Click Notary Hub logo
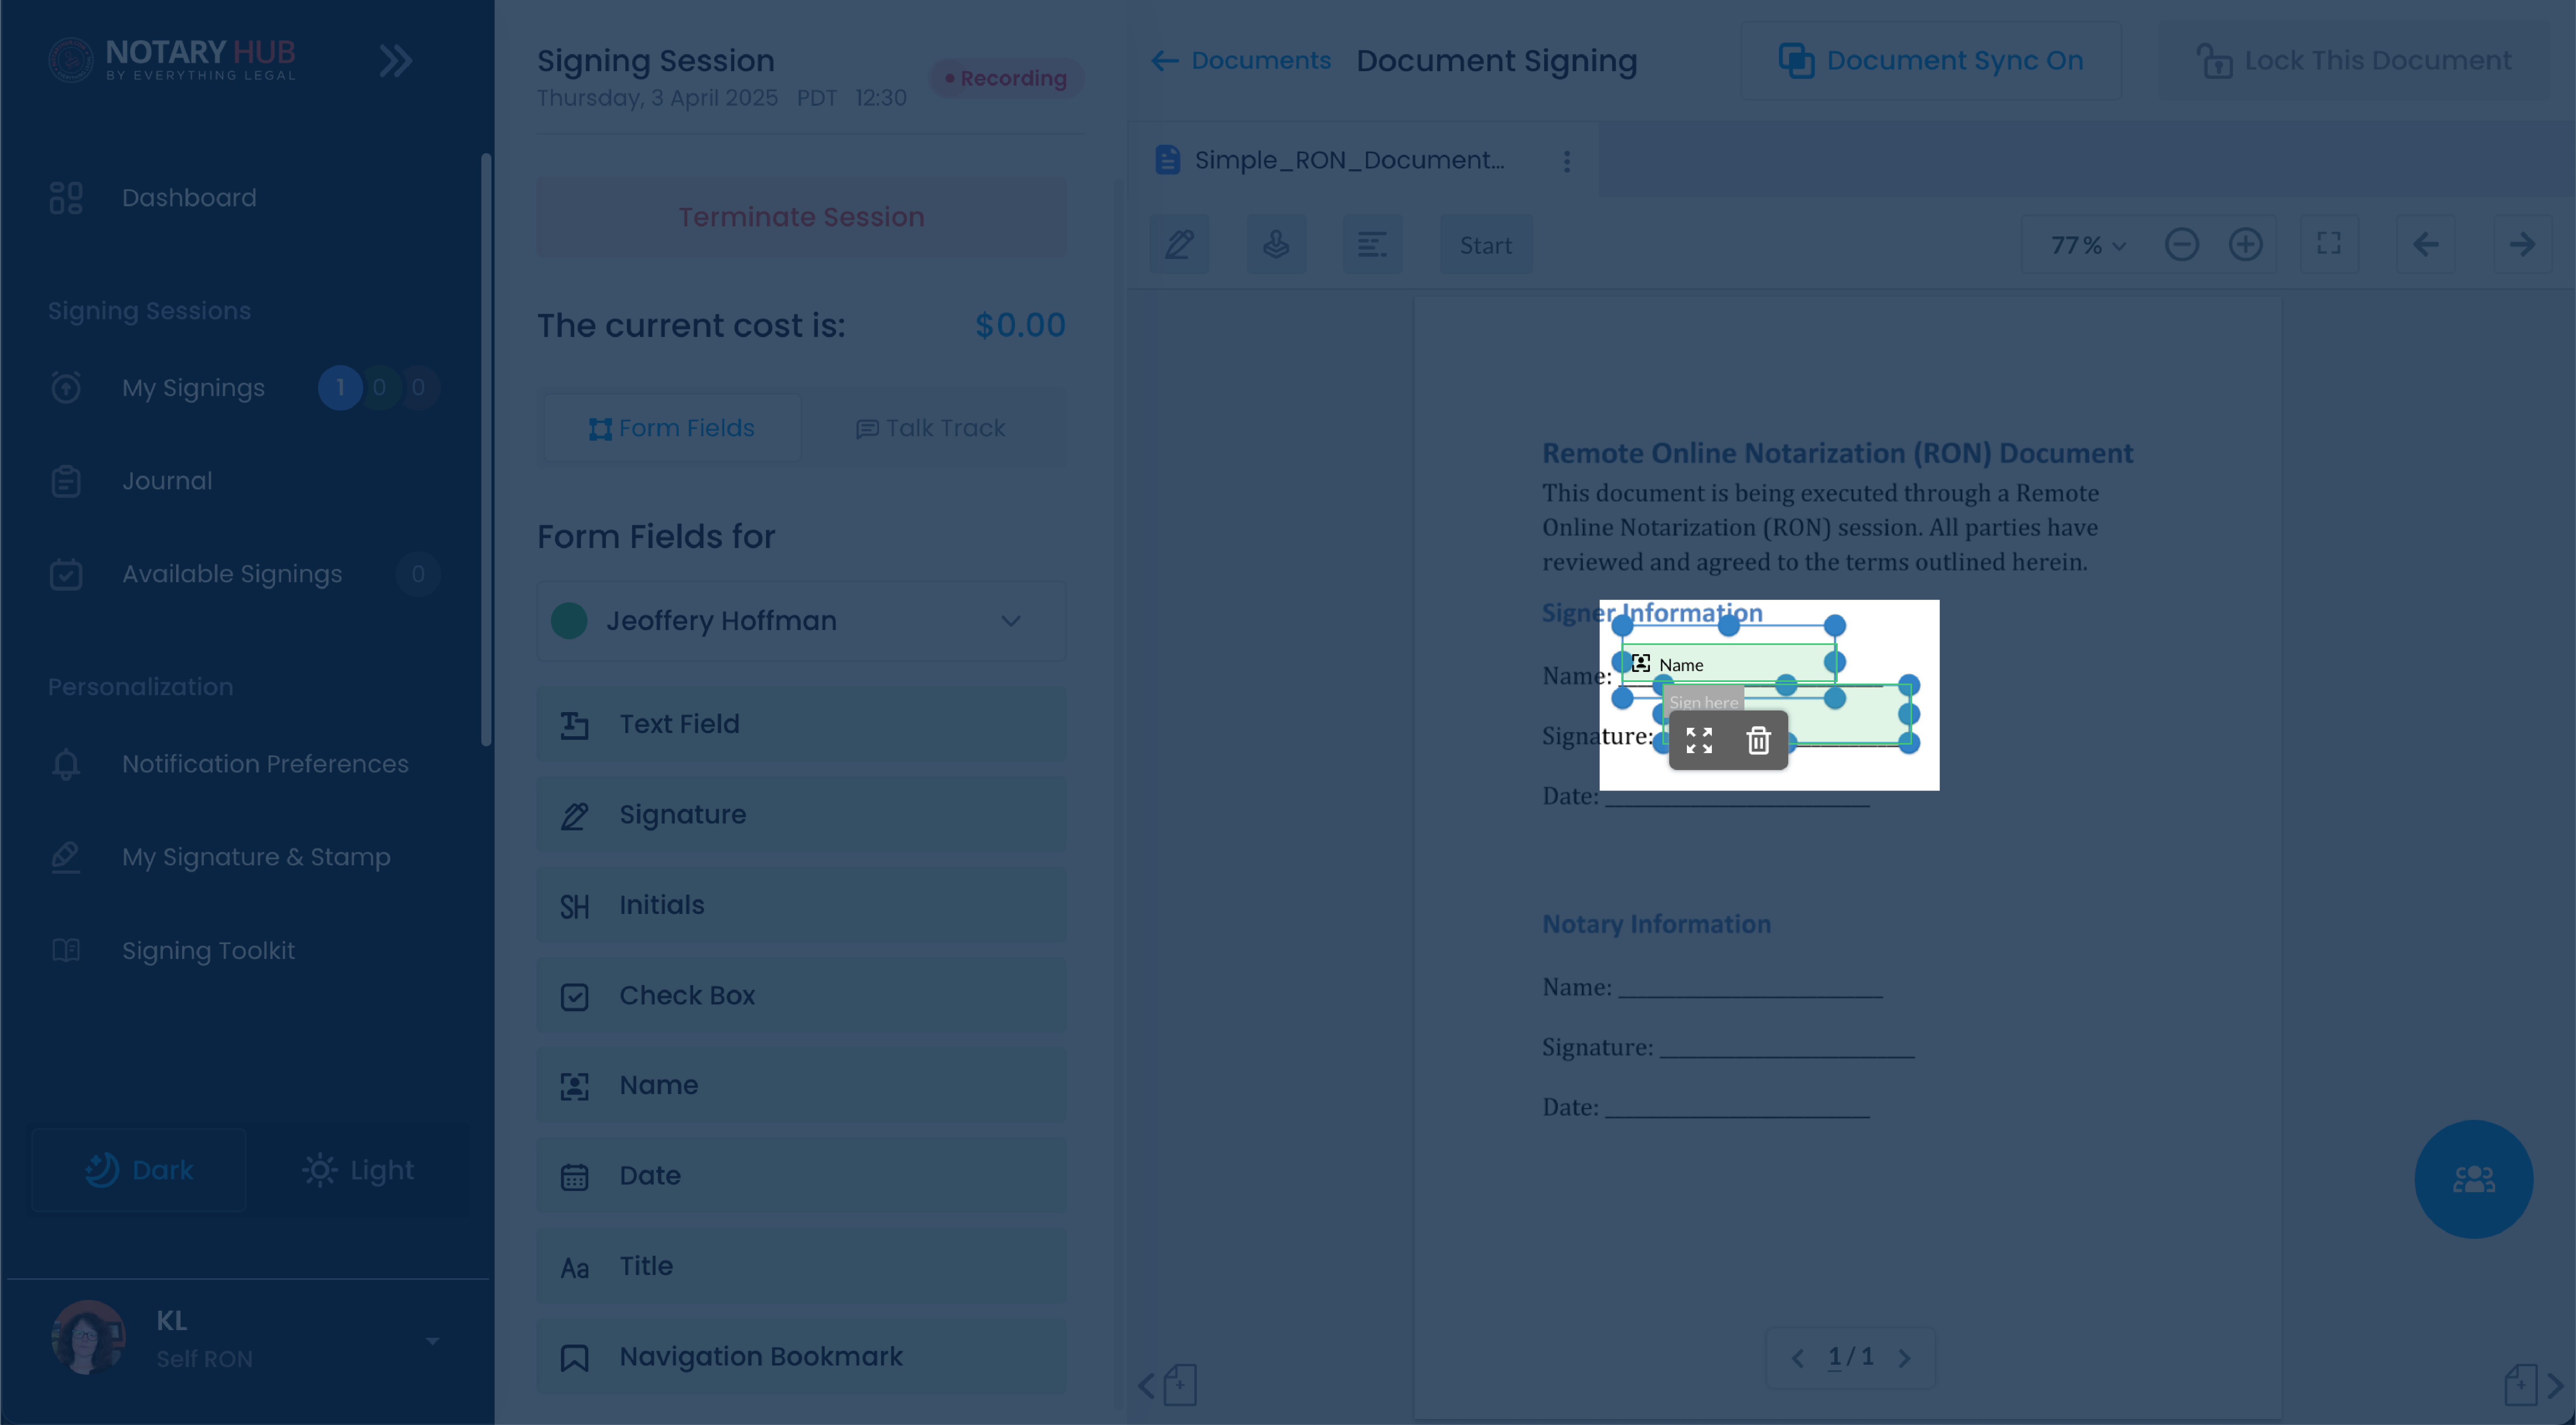Image resolution: width=2576 pixels, height=1425 pixels. point(172,60)
